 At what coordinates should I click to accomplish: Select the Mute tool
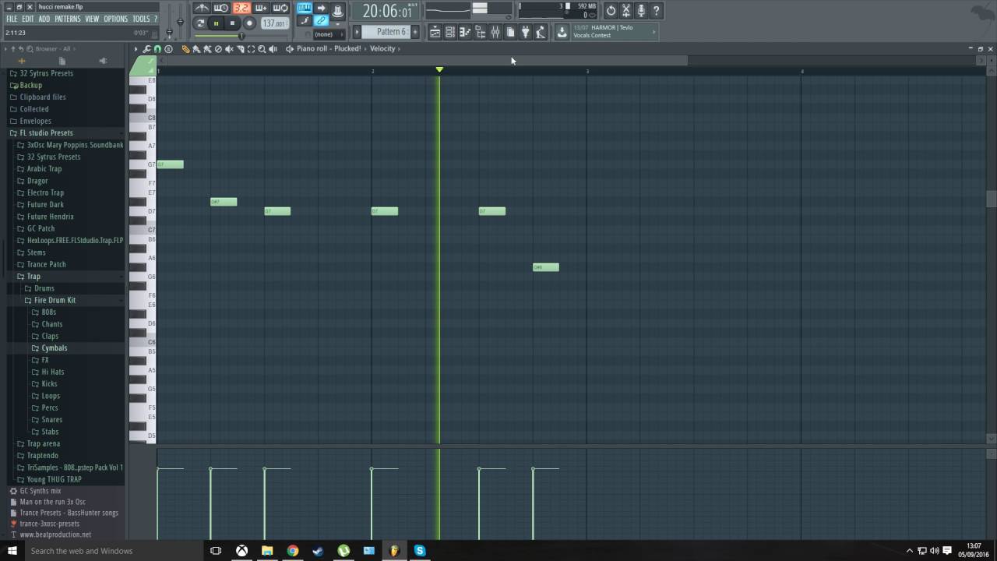click(x=229, y=49)
